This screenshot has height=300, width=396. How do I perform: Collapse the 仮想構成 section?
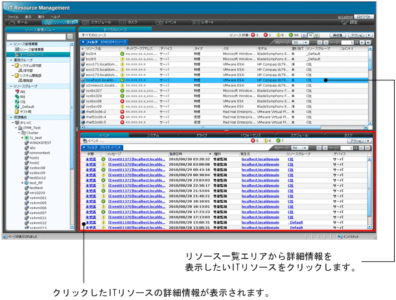tap(11, 117)
